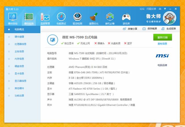Click the 鲁大师 mascot avatar

[x=170, y=18]
